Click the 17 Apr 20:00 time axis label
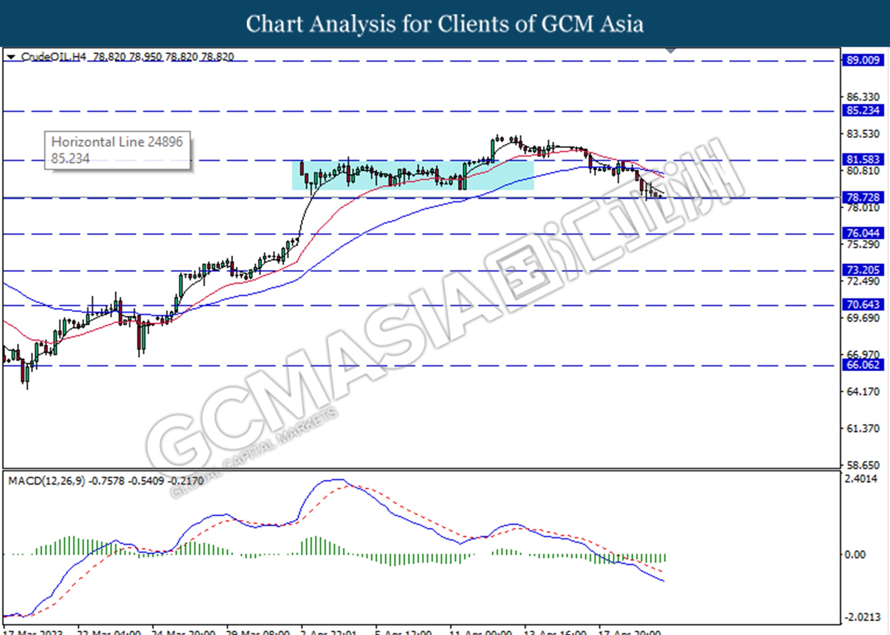This screenshot has height=635, width=890. [x=629, y=632]
